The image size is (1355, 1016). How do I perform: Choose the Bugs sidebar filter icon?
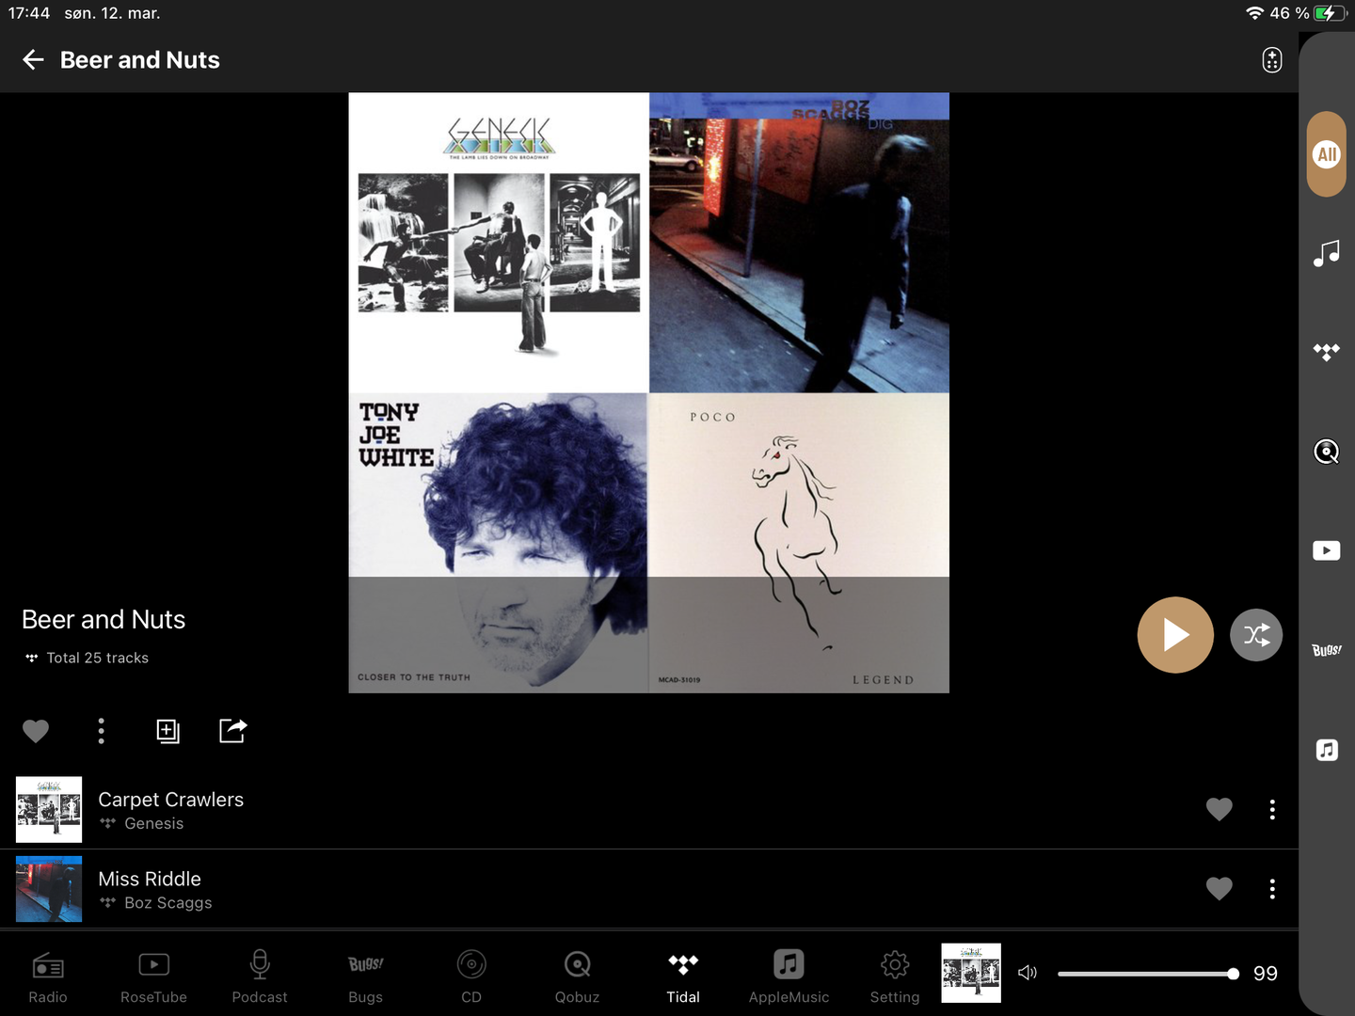(1327, 650)
